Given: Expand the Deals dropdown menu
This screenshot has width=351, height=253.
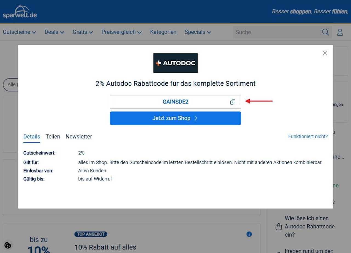Looking at the screenshot, I should [x=54, y=32].
